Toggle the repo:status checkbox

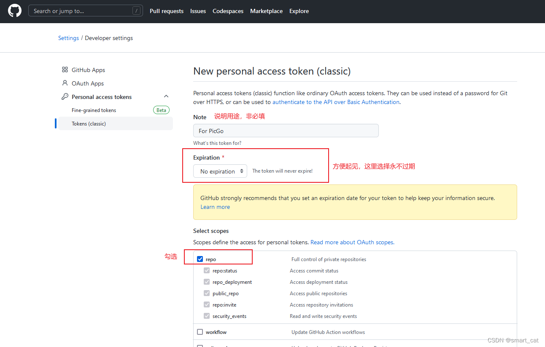[x=207, y=270]
